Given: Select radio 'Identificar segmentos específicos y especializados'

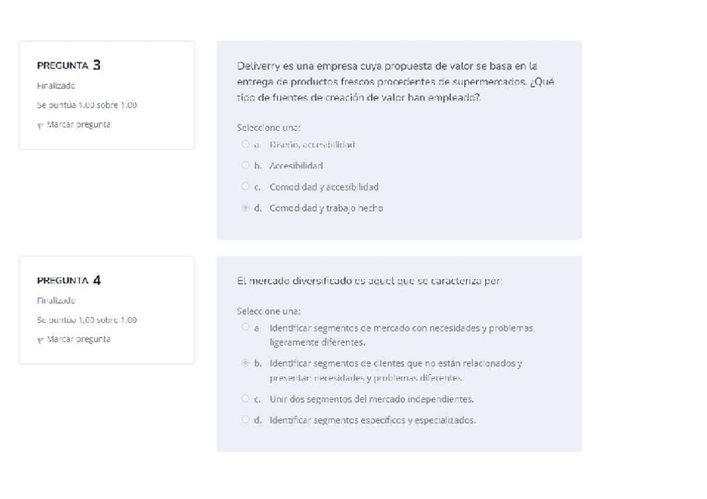Looking at the screenshot, I should point(246,420).
